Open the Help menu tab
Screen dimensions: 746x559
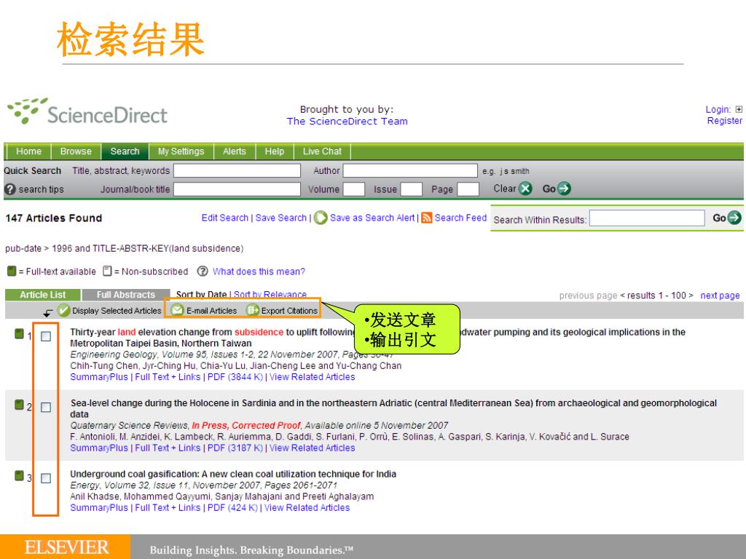(275, 151)
